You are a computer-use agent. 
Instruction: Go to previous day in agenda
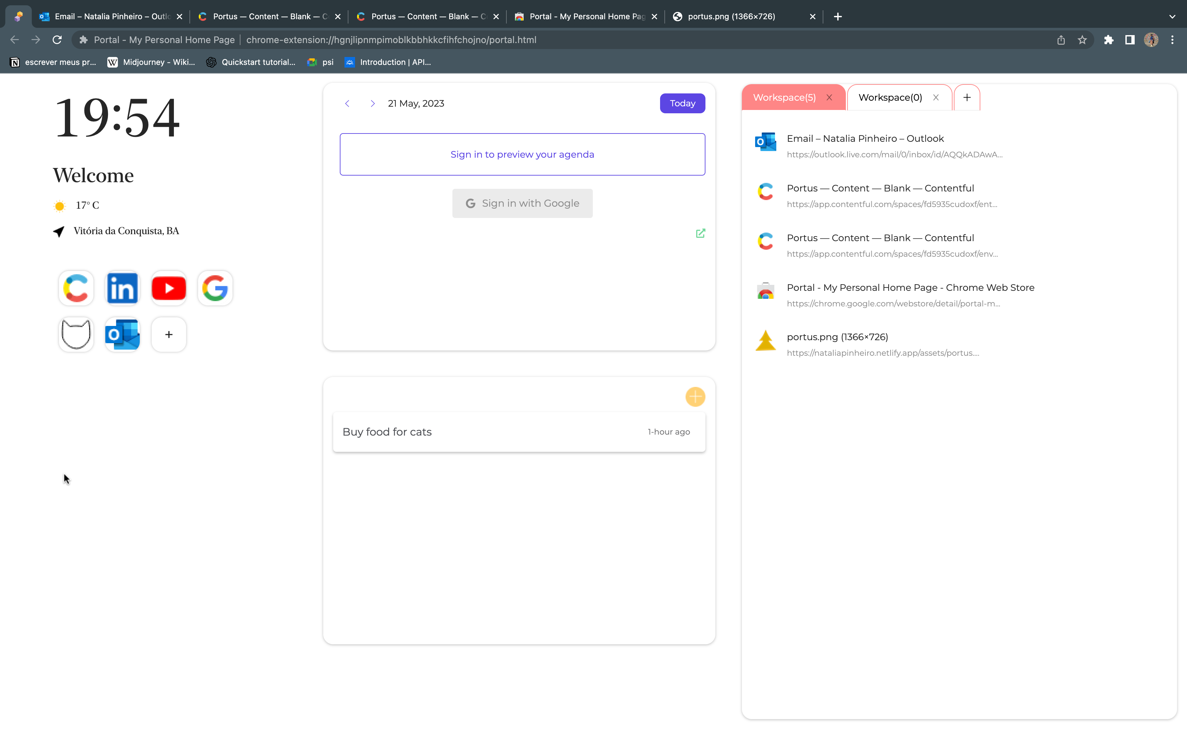point(347,104)
